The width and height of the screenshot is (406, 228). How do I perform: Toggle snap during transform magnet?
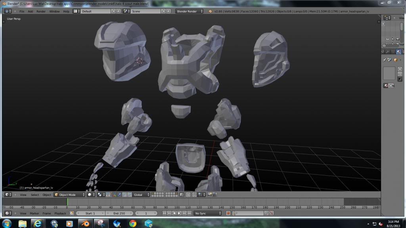(x=194, y=195)
